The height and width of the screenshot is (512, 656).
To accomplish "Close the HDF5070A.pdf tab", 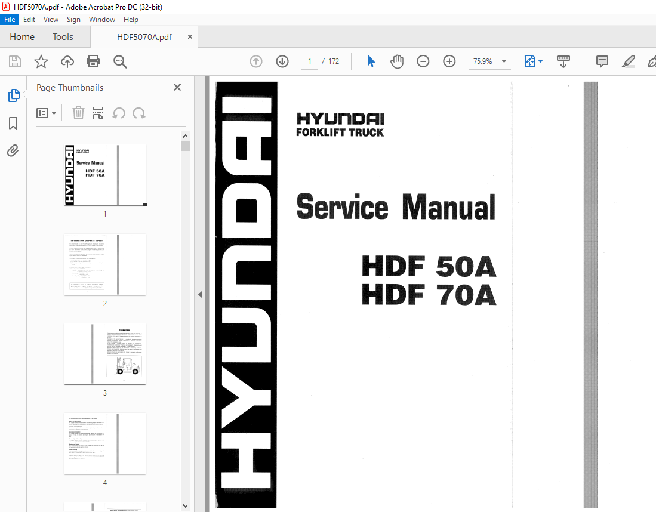I will 190,37.
